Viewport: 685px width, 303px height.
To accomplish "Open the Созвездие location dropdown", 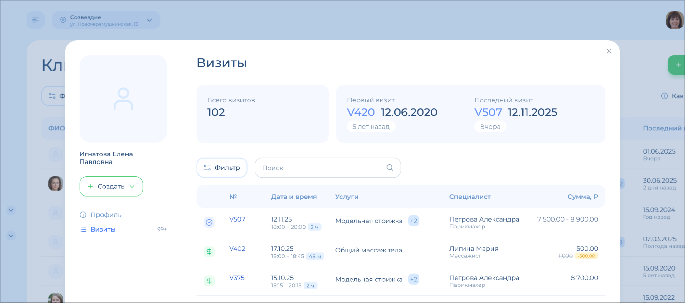I will (106, 20).
